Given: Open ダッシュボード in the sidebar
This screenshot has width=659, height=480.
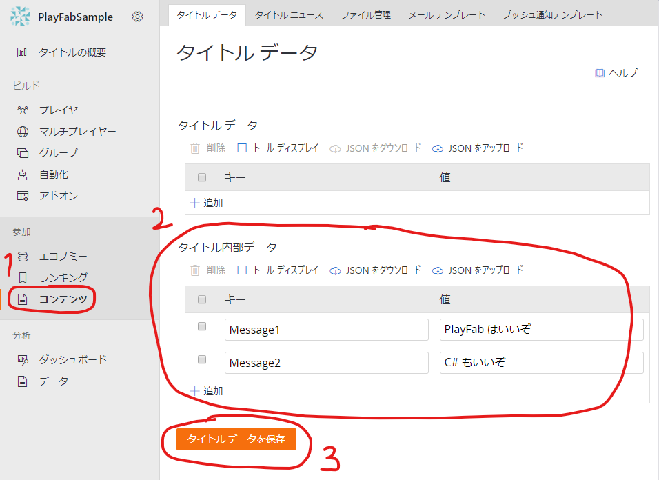Looking at the screenshot, I should [72, 360].
